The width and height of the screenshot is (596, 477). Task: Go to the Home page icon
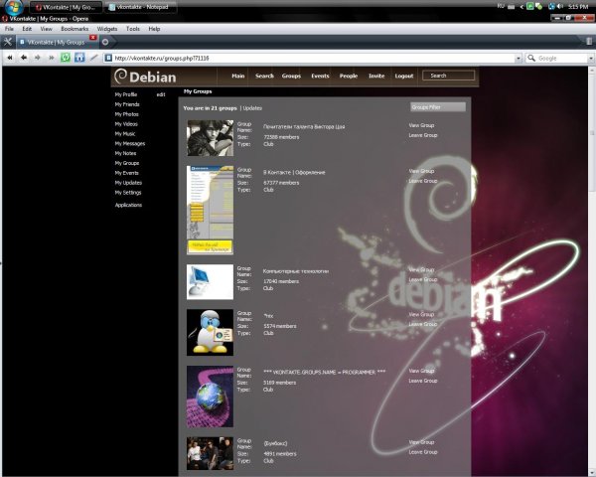point(79,58)
